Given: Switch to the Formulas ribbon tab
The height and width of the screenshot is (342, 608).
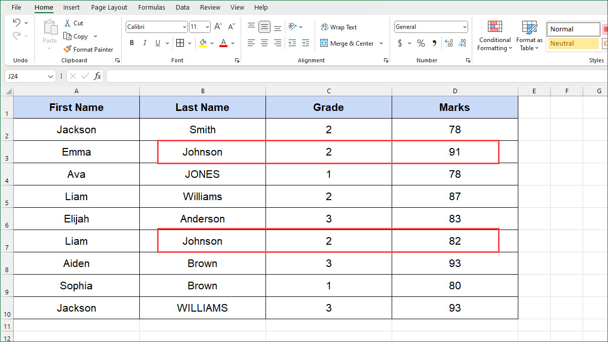Looking at the screenshot, I should pos(151,7).
